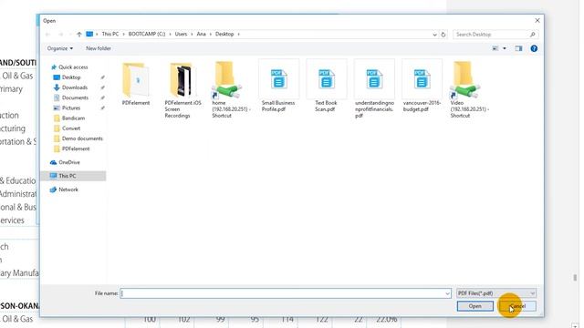Open Demo documents sidebar folder
Viewport: 584px width, 328px height.
coord(82,138)
